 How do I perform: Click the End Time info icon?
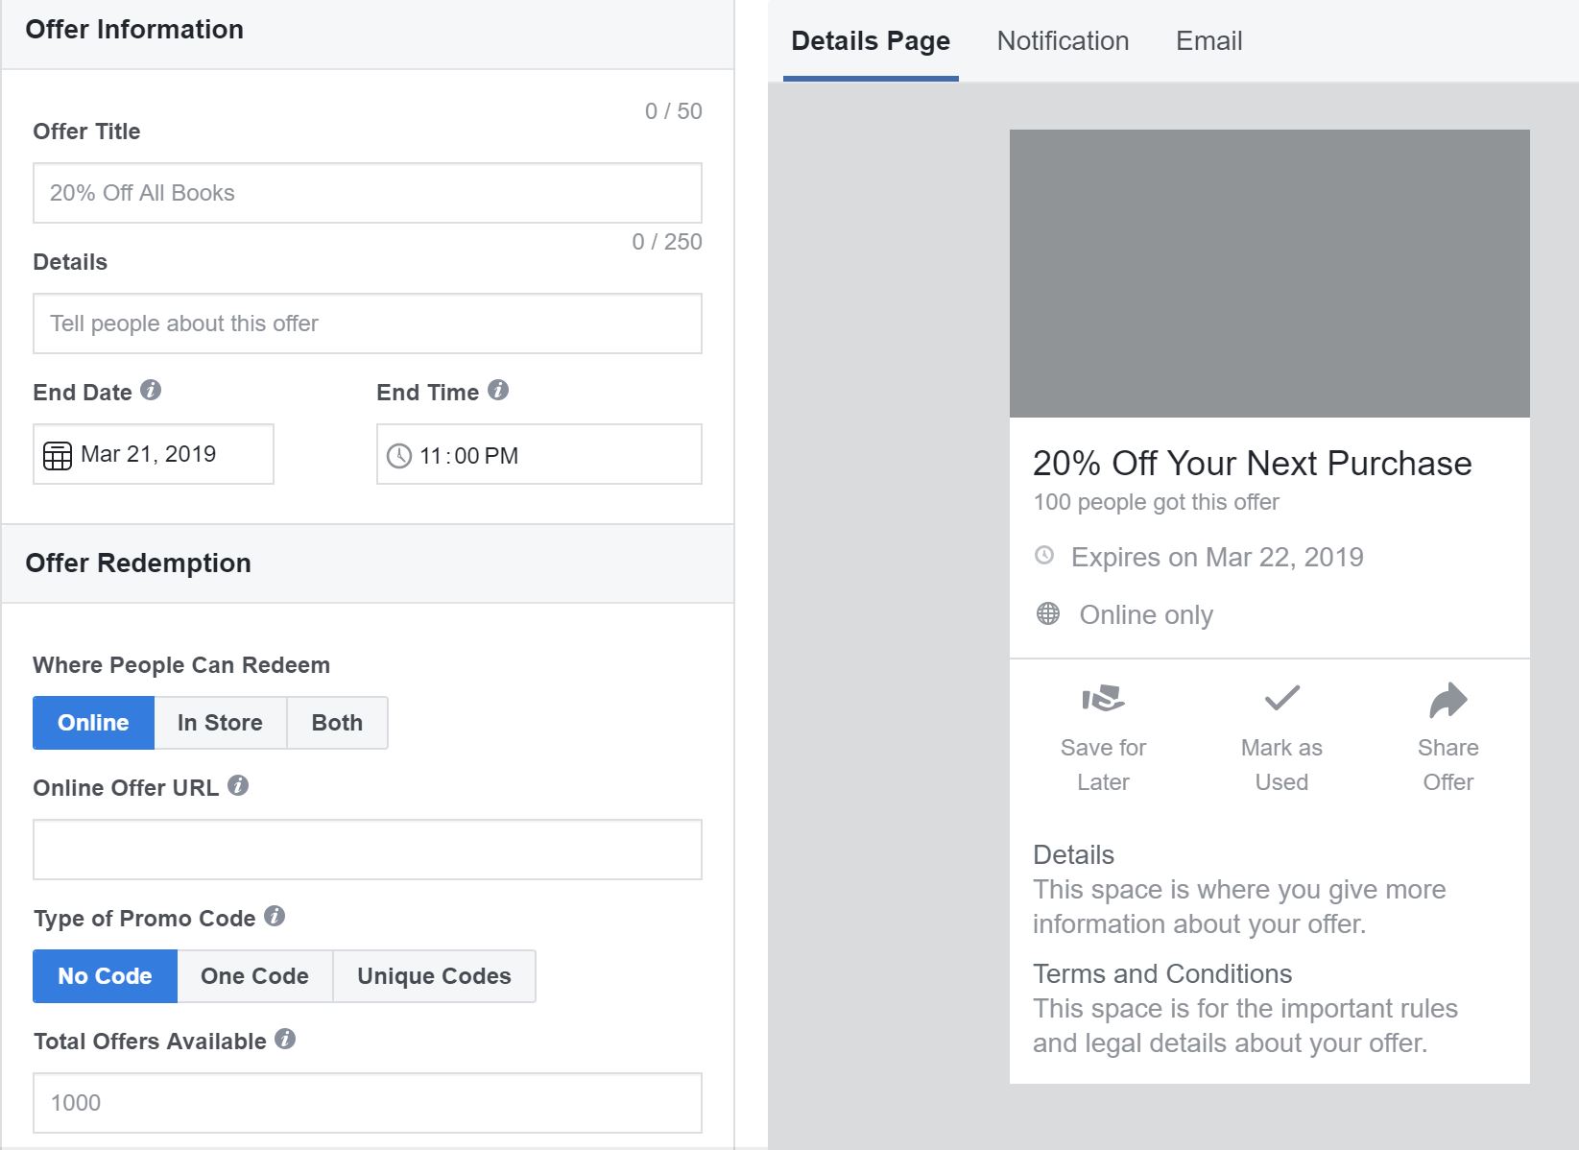click(x=498, y=390)
